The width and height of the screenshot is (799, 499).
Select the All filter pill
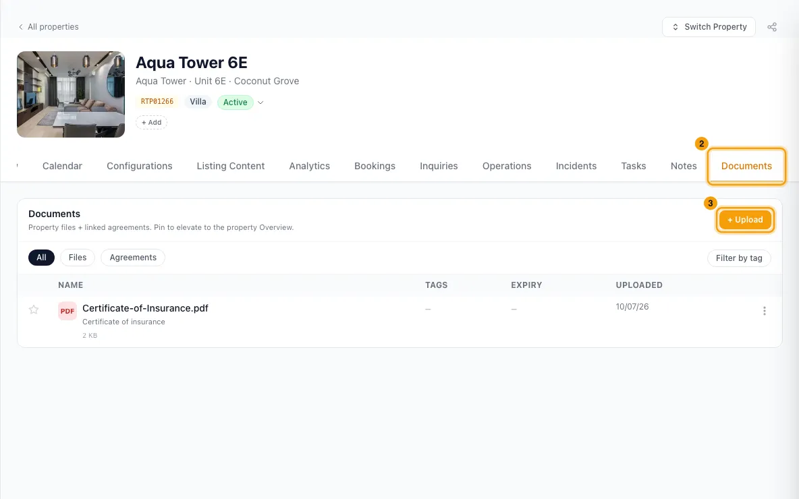point(41,258)
